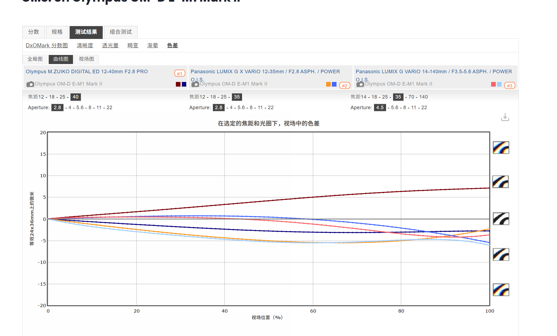Click the navy blue color swatch for lens #1
This screenshot has width=557, height=336.
click(184, 84)
